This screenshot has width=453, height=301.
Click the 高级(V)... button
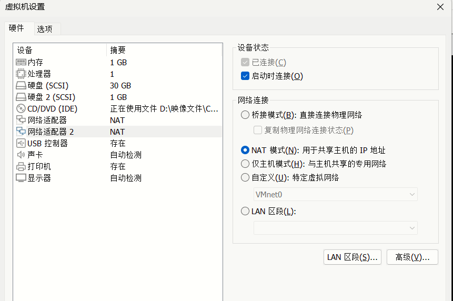(412, 257)
